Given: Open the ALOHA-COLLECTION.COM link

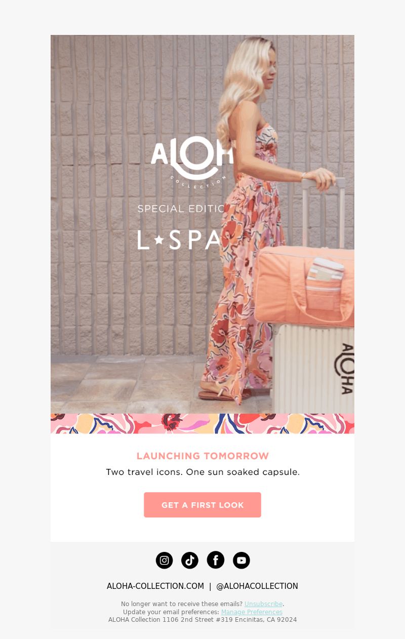Looking at the screenshot, I should [x=155, y=586].
